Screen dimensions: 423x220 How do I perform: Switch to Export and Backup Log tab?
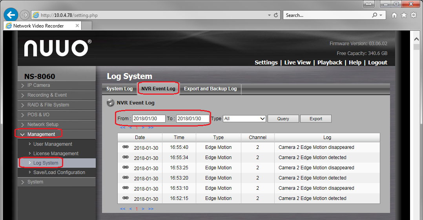pyautogui.click(x=210, y=89)
